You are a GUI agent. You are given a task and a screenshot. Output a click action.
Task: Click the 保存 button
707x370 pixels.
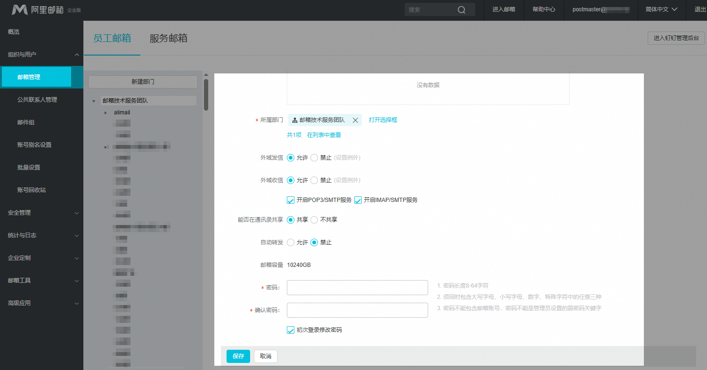tap(238, 356)
